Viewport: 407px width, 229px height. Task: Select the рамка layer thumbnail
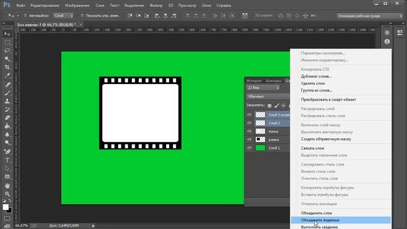260,139
